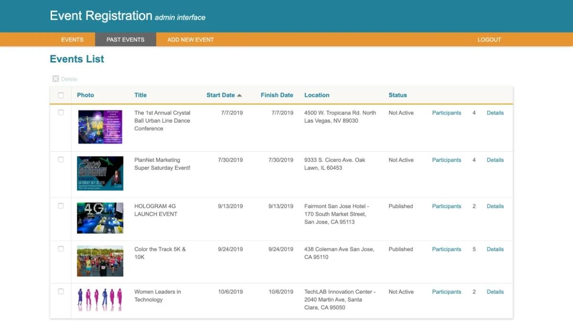The height and width of the screenshot is (322, 573).
Task: Tick the Women Leaders in Technology checkbox
Action: click(x=61, y=291)
